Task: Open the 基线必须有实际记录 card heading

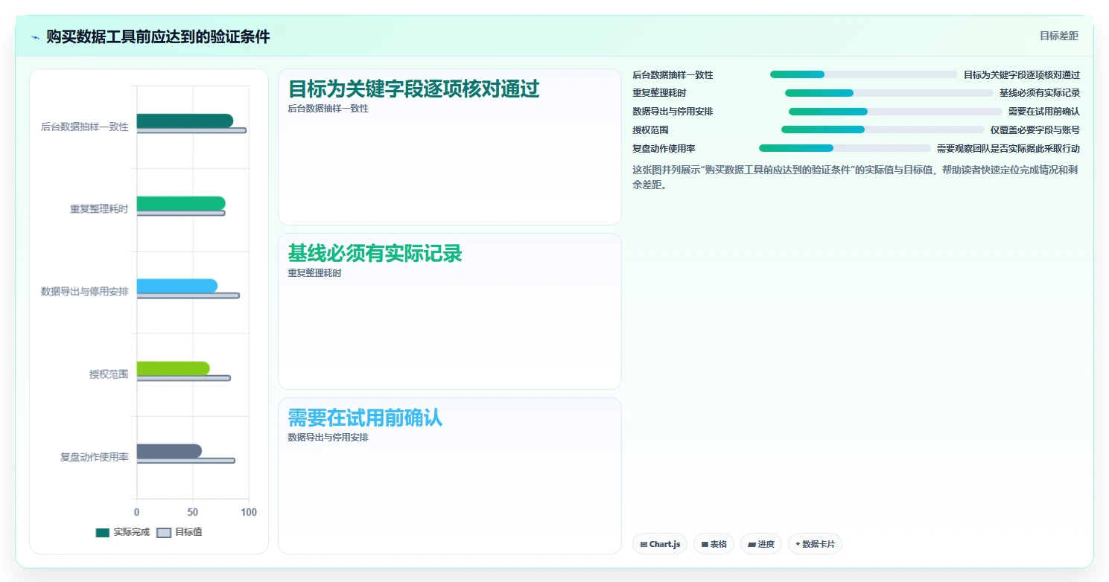Action: click(375, 254)
